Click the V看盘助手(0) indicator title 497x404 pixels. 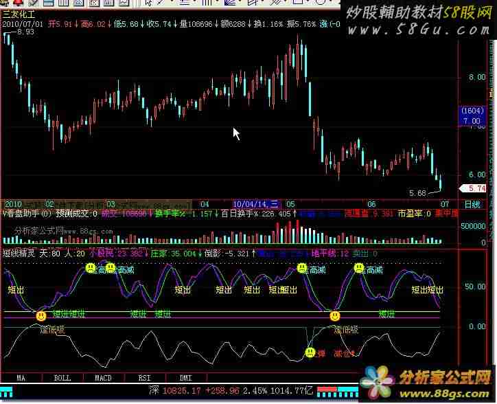click(27, 214)
